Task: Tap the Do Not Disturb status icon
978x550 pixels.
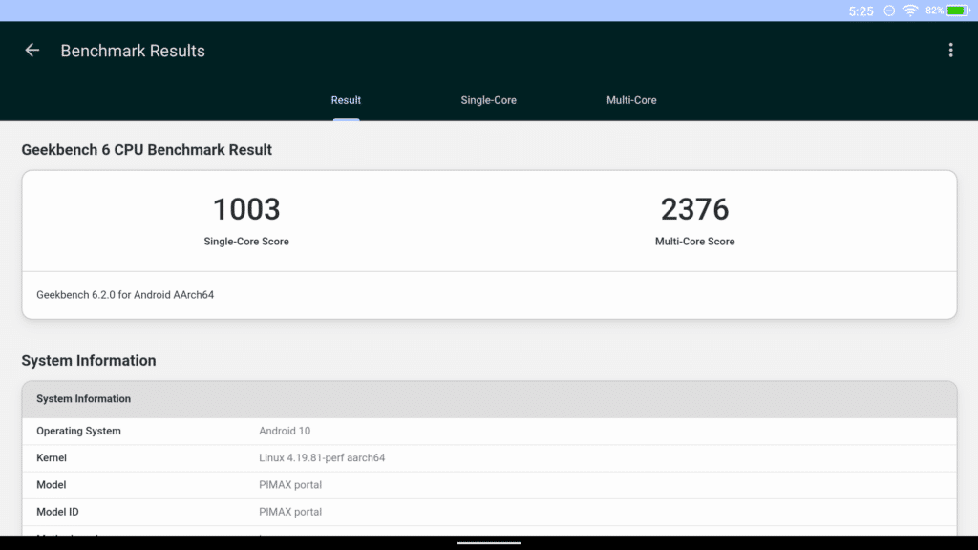Action: coord(889,11)
